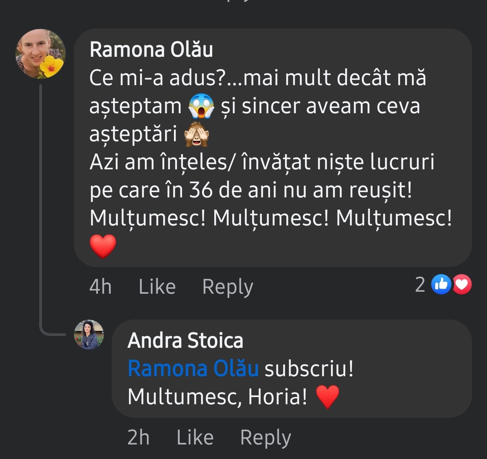This screenshot has width=487, height=459.
Task: Click Reply under Andra Stoica's reply
Action: (x=265, y=437)
